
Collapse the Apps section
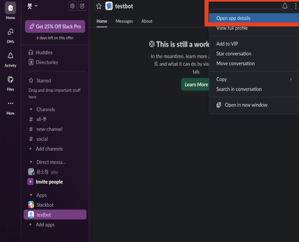[x=31, y=195]
